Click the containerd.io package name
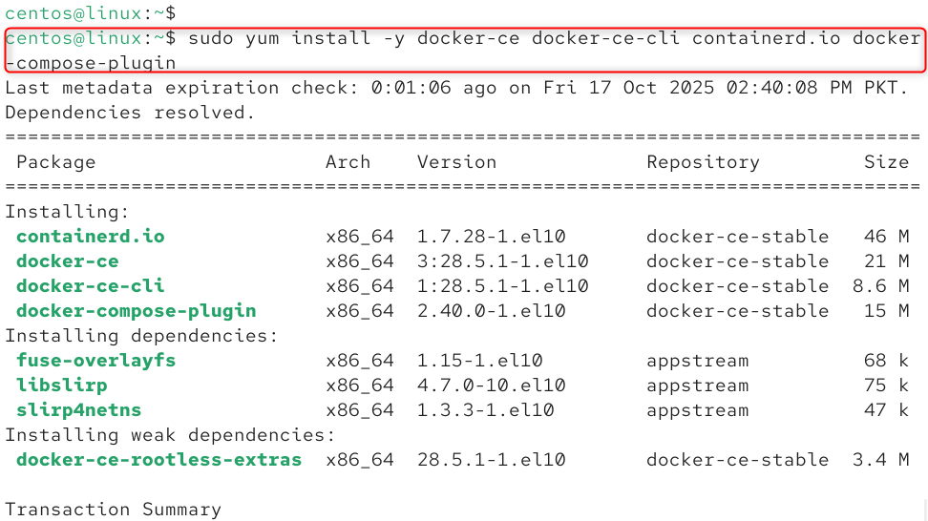The width and height of the screenshot is (928, 521). click(90, 237)
